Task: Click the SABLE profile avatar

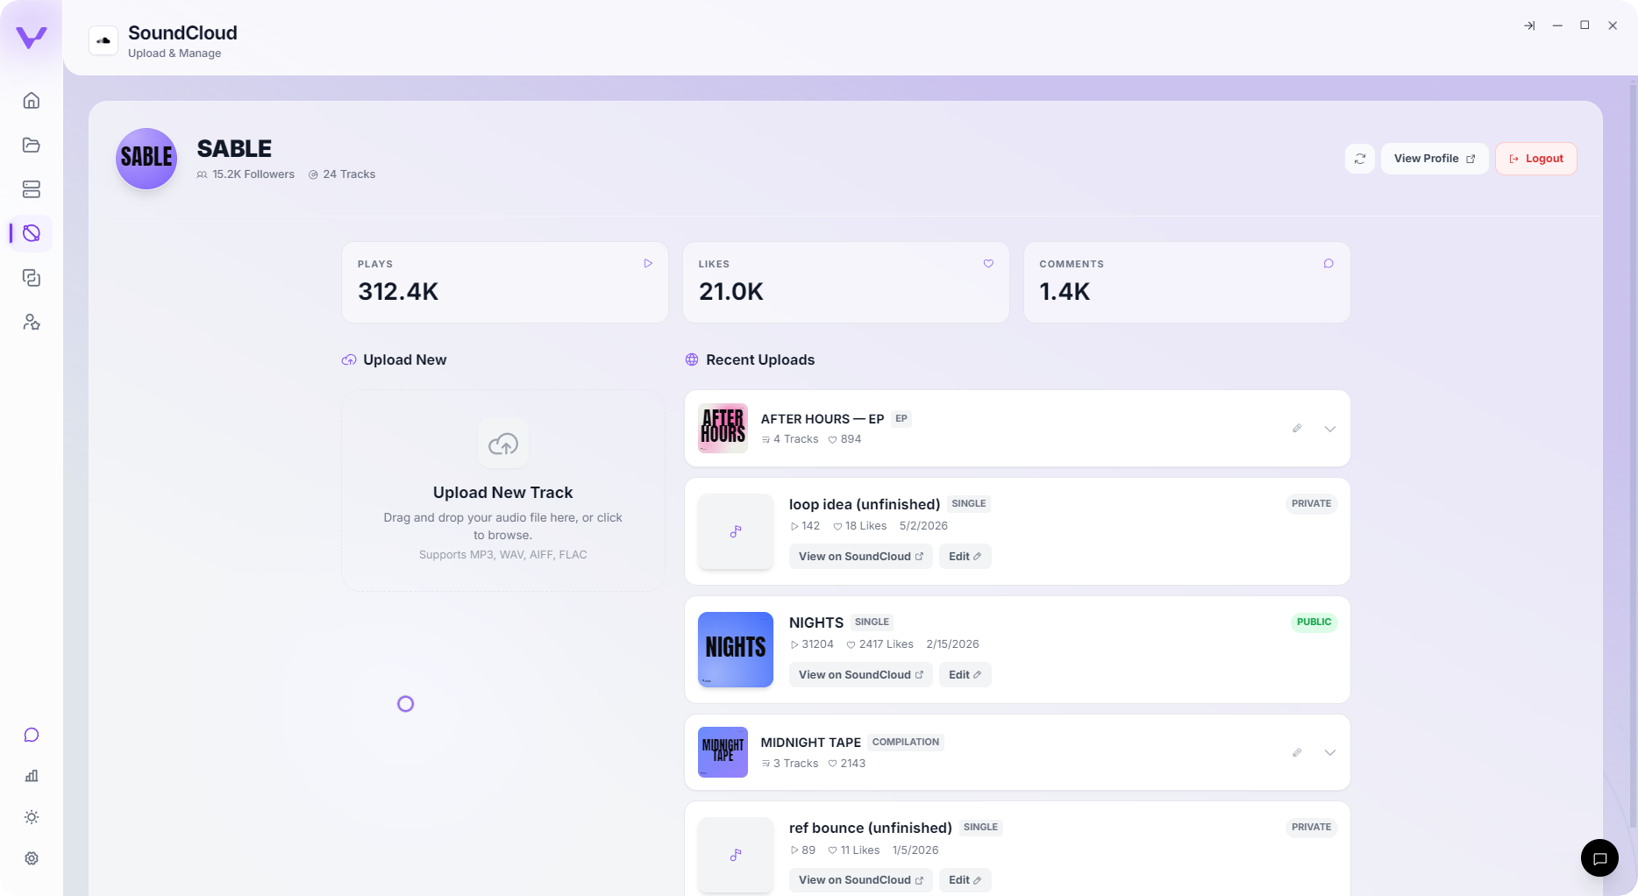Action: 146,159
